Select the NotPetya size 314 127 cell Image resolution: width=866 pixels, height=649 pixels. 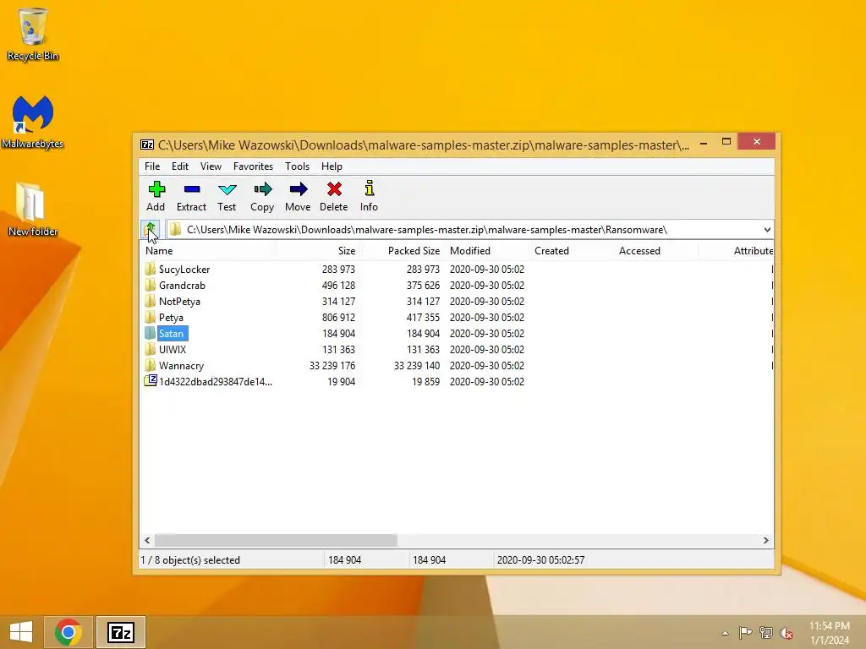338,302
